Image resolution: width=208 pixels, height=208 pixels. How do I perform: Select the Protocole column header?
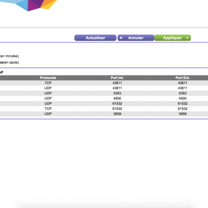click(x=48, y=78)
